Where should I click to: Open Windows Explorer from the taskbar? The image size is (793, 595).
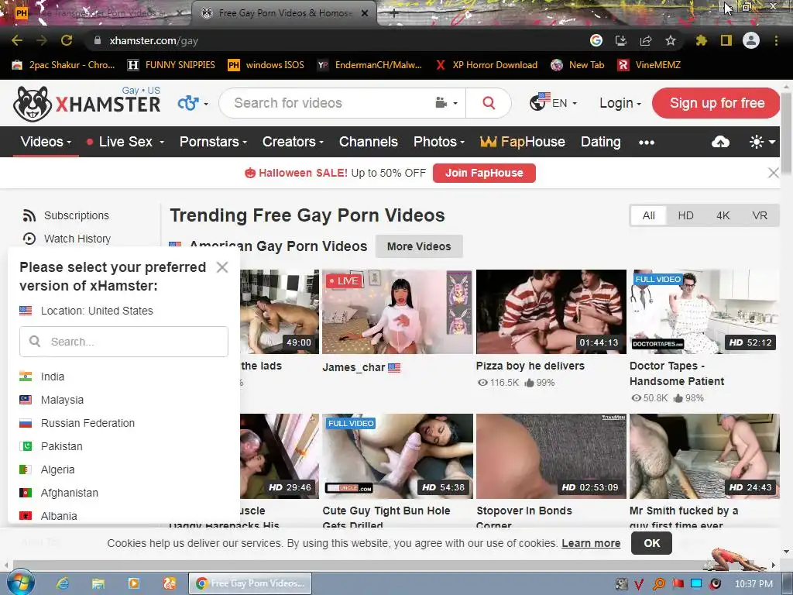[x=98, y=583]
